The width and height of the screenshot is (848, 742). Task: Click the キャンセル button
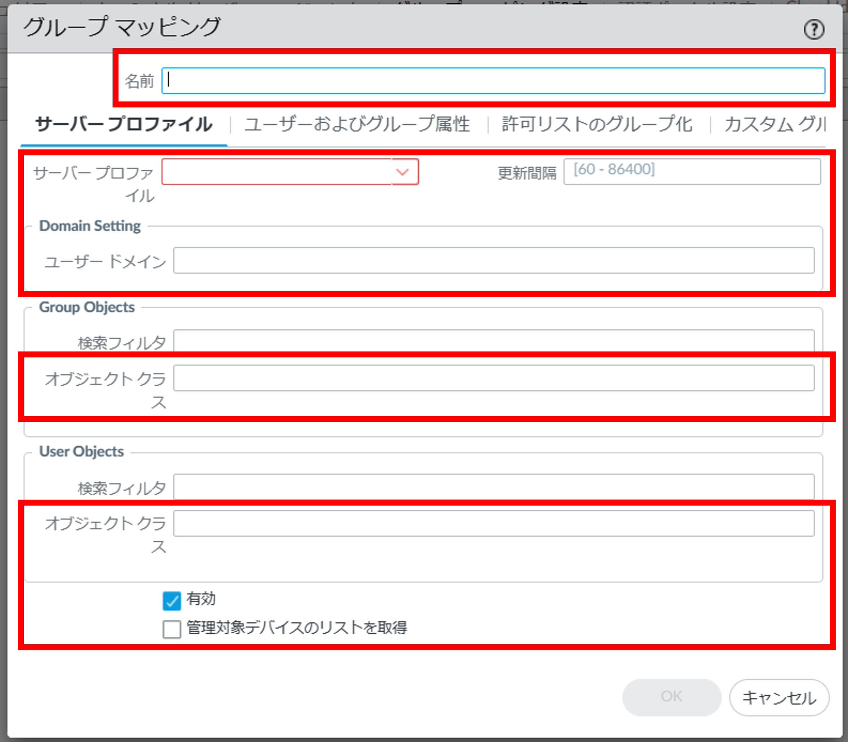(x=779, y=697)
